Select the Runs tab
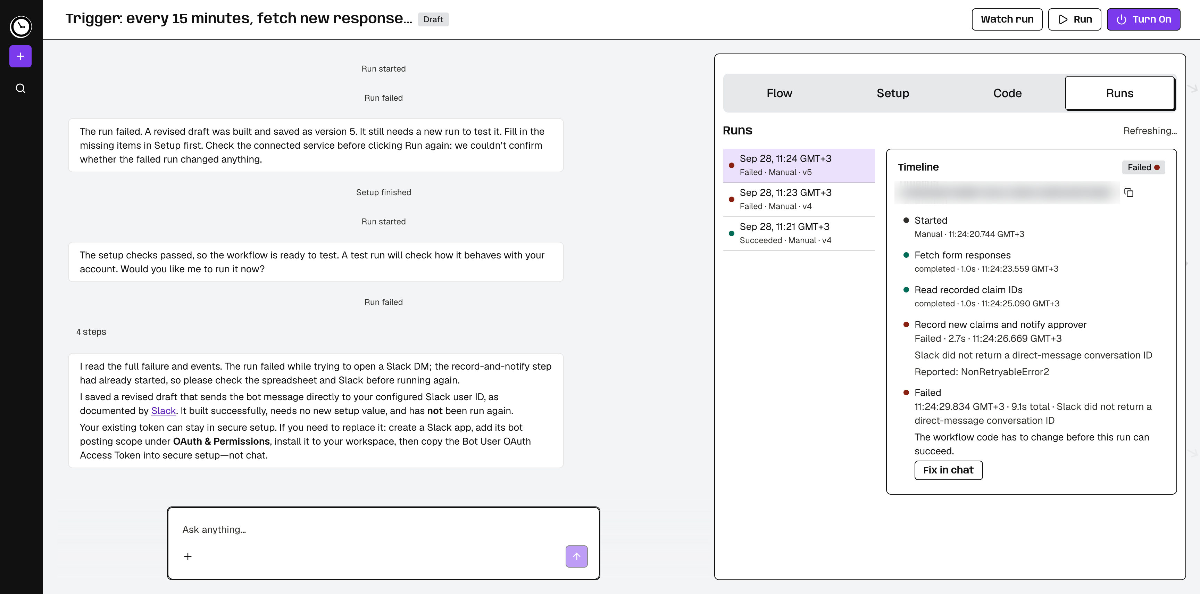Viewport: 1200px width, 594px height. [x=1119, y=93]
